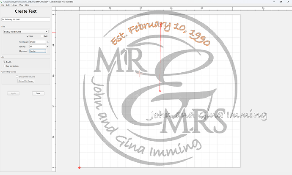This screenshot has height=175, width=292.
Task: Click the red arc handle atop February text
Action: pyautogui.click(x=161, y=24)
